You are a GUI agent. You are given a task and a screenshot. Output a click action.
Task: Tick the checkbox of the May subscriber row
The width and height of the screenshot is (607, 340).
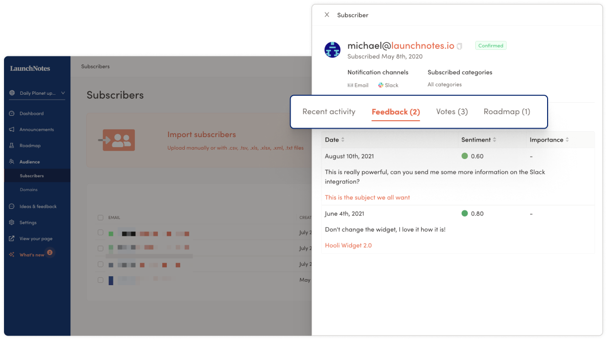point(100,280)
